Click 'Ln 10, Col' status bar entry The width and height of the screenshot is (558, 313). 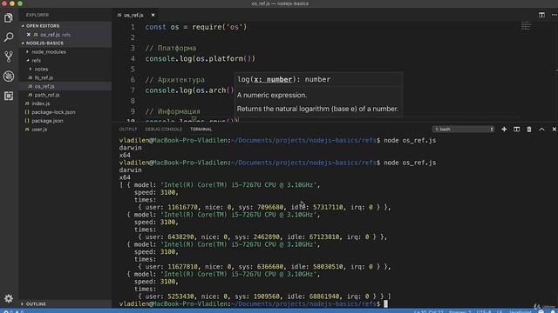[x=429, y=311]
